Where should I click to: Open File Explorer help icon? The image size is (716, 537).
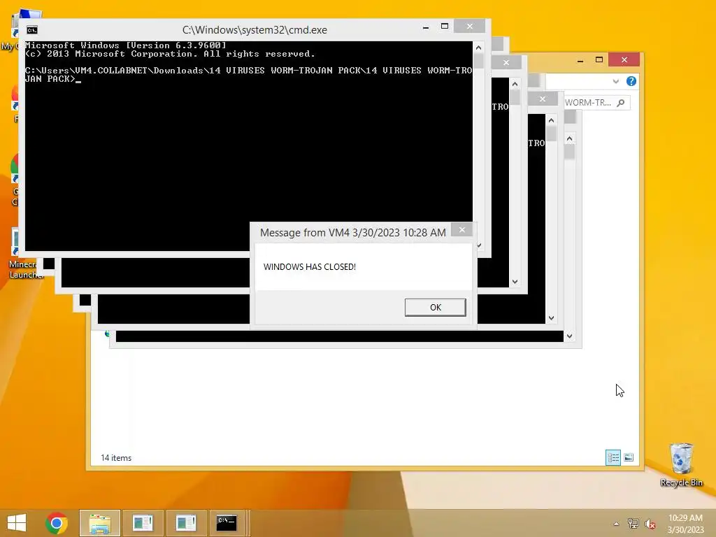click(x=631, y=81)
